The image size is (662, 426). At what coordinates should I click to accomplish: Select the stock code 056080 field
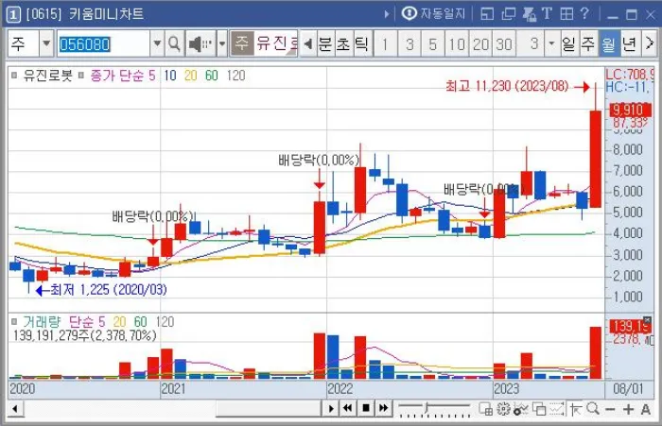[x=104, y=43]
